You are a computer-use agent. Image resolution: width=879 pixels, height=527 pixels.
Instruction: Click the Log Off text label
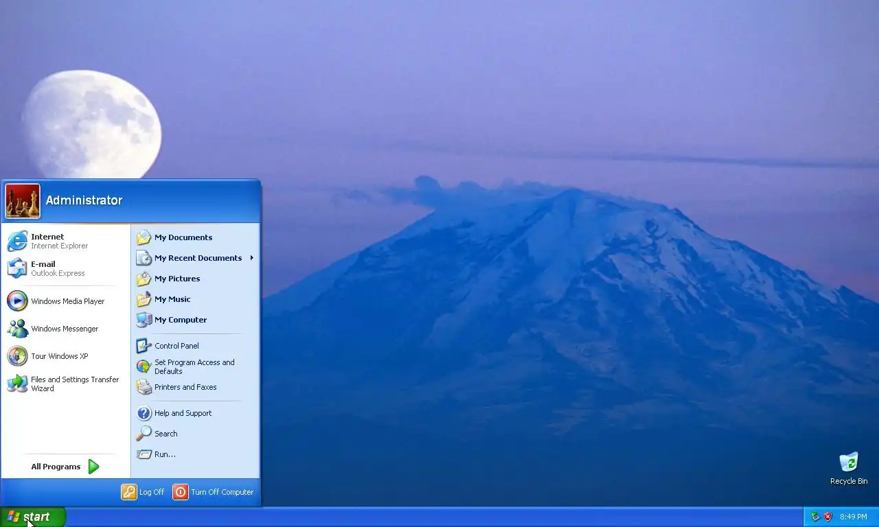point(152,492)
